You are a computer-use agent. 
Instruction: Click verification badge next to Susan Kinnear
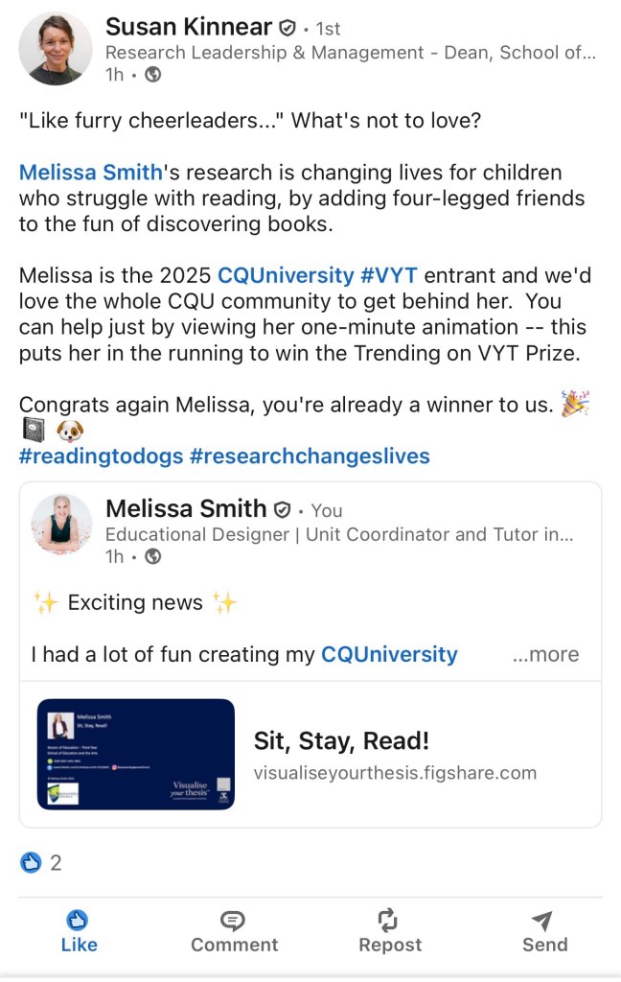(287, 28)
